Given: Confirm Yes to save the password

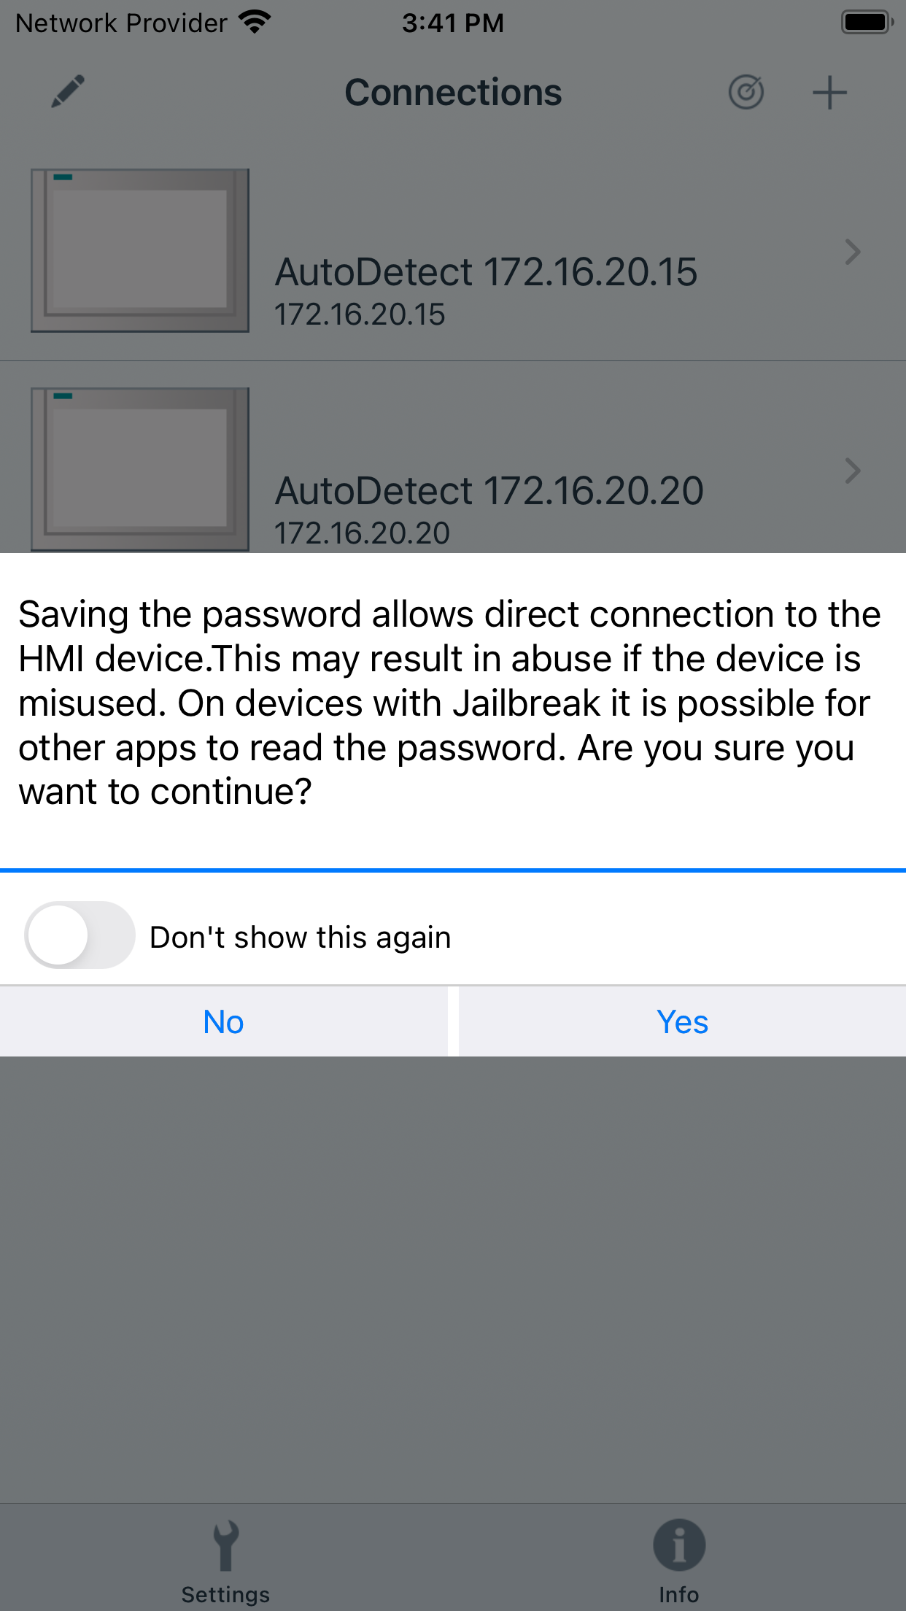Looking at the screenshot, I should (x=682, y=1021).
